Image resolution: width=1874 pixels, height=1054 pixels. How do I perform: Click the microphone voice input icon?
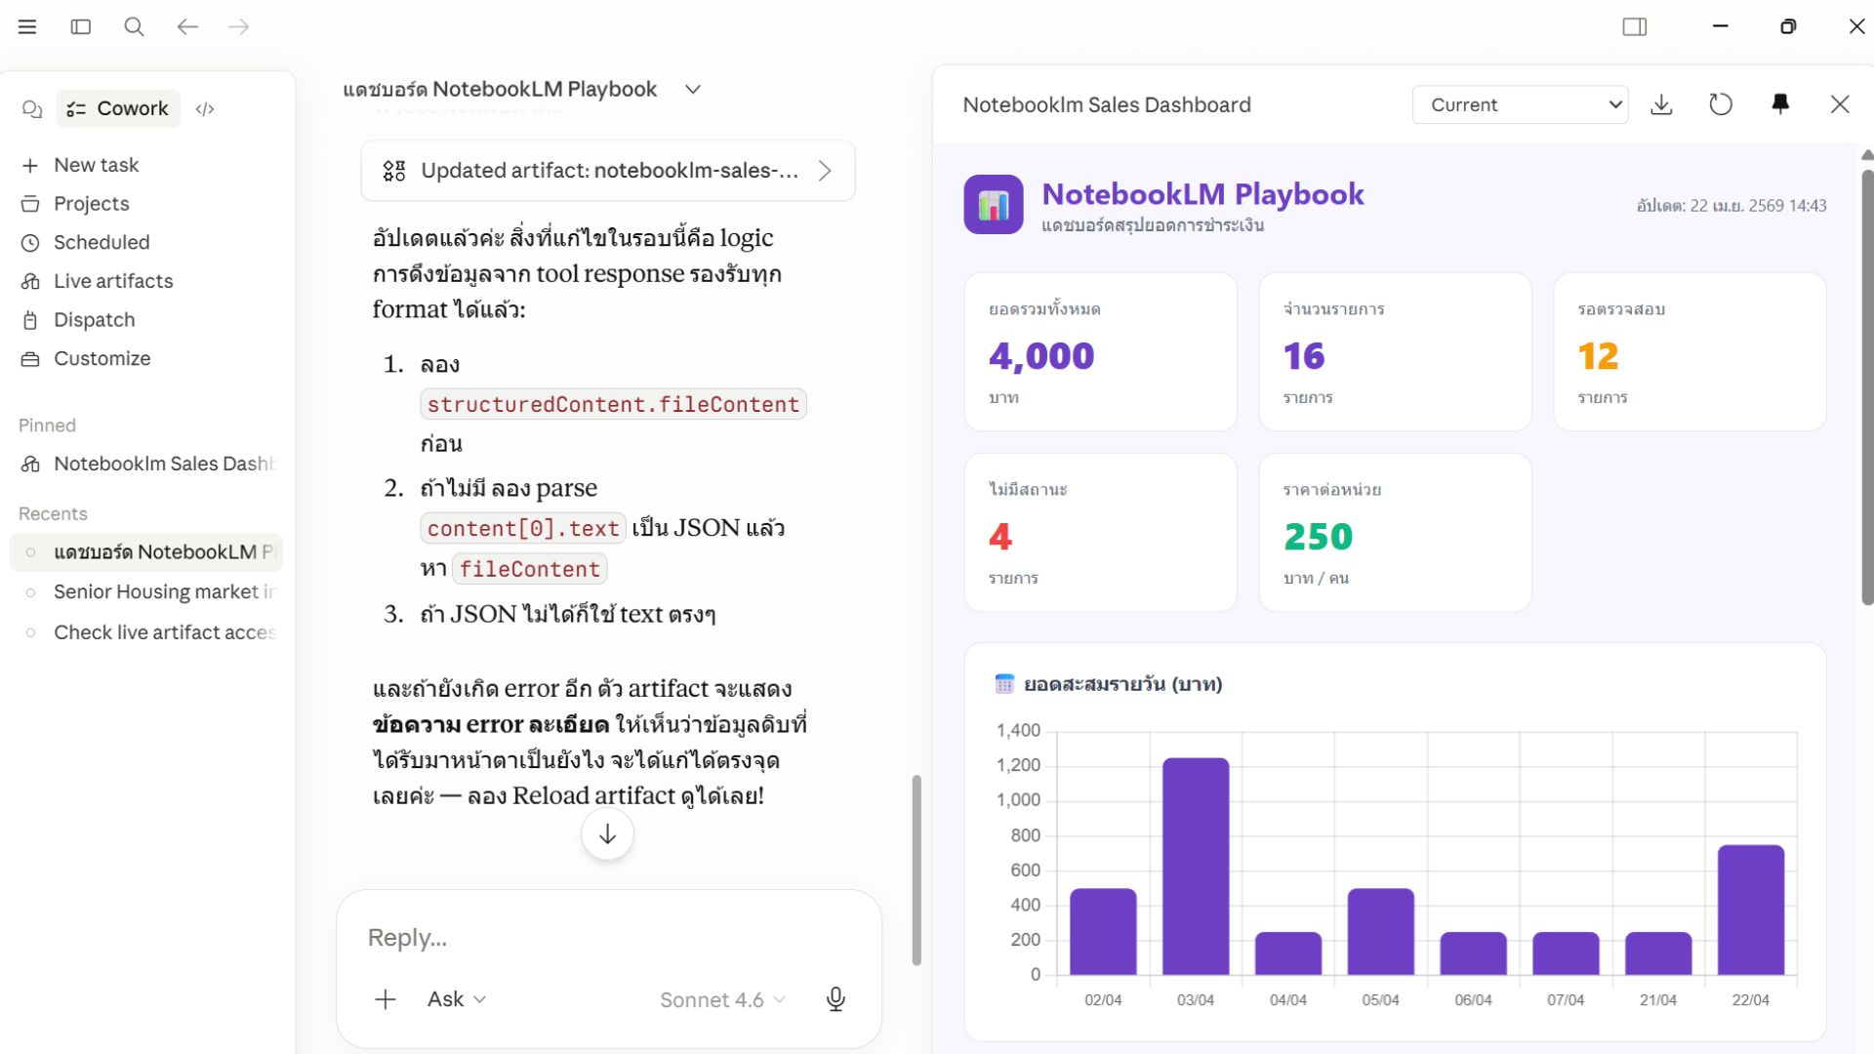835,999
